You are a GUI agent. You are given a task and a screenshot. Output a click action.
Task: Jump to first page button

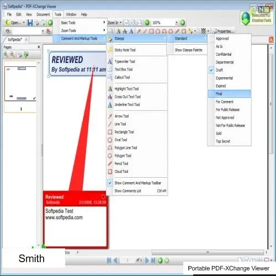coord(109,261)
